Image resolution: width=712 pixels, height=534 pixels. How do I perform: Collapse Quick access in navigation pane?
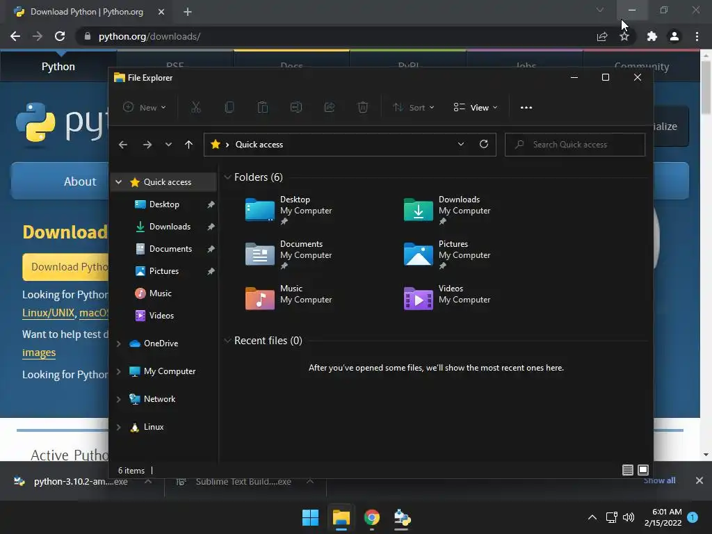pyautogui.click(x=118, y=181)
